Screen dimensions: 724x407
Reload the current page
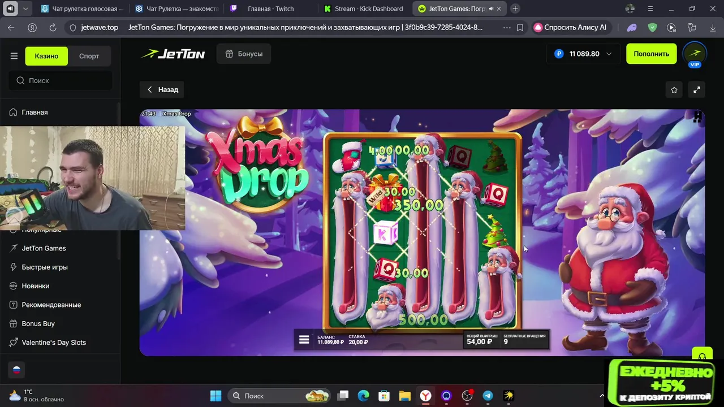point(53,27)
